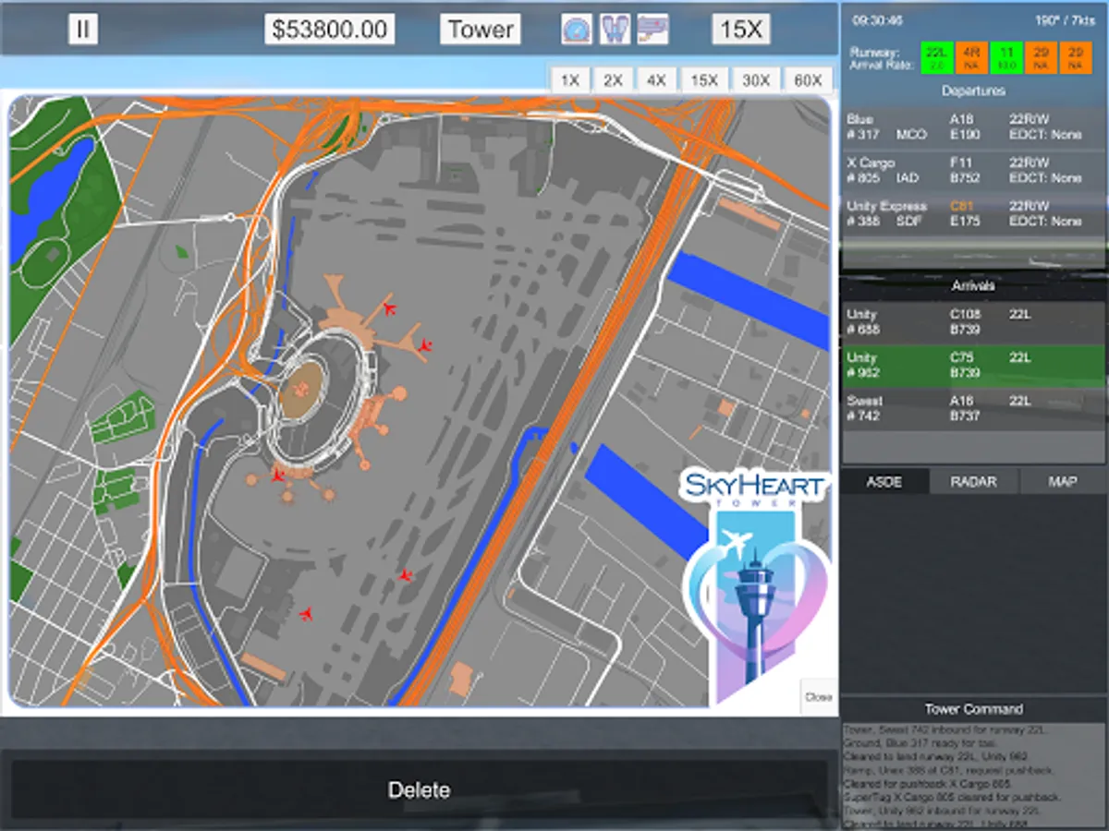The width and height of the screenshot is (1109, 831).
Task: Select runway 4R arrival rate tile
Action: pos(972,57)
